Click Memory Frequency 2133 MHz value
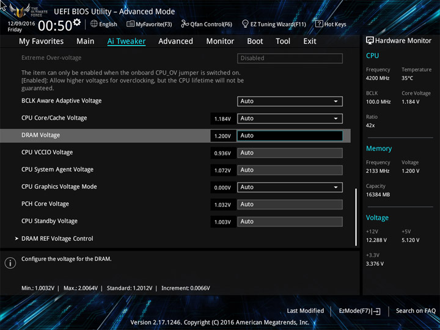The image size is (440, 330). 378,171
